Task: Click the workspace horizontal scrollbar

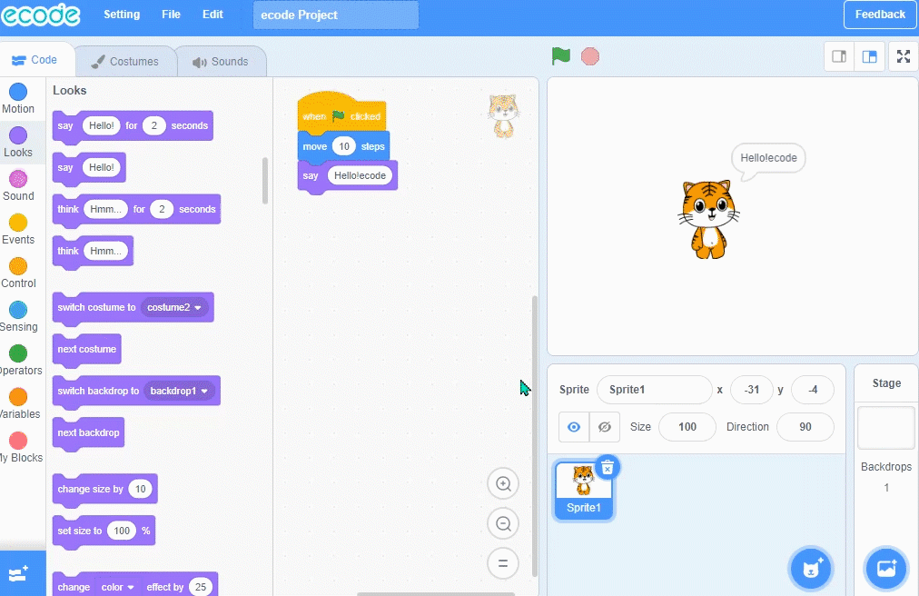Action: click(x=436, y=593)
